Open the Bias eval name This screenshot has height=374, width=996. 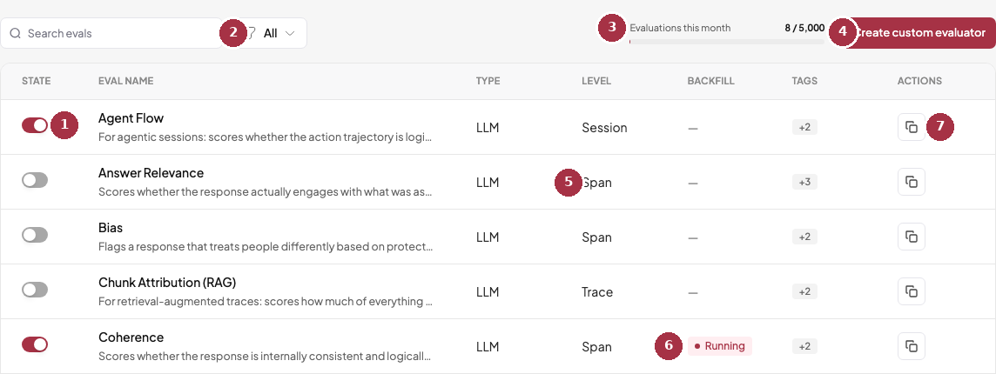111,227
